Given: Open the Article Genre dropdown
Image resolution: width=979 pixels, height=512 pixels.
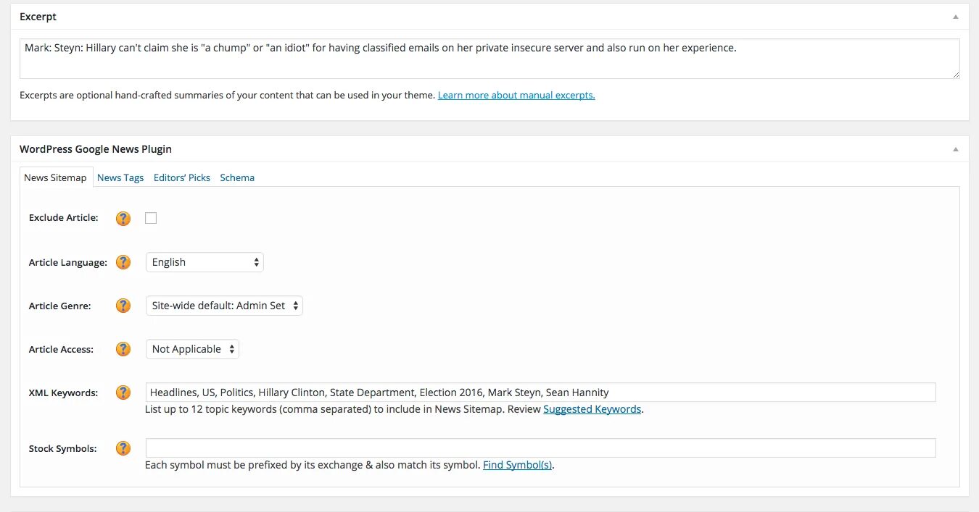Looking at the screenshot, I should [x=224, y=306].
